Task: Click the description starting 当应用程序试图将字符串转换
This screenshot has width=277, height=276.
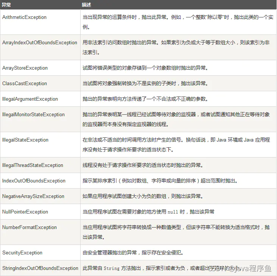Action: (176, 232)
